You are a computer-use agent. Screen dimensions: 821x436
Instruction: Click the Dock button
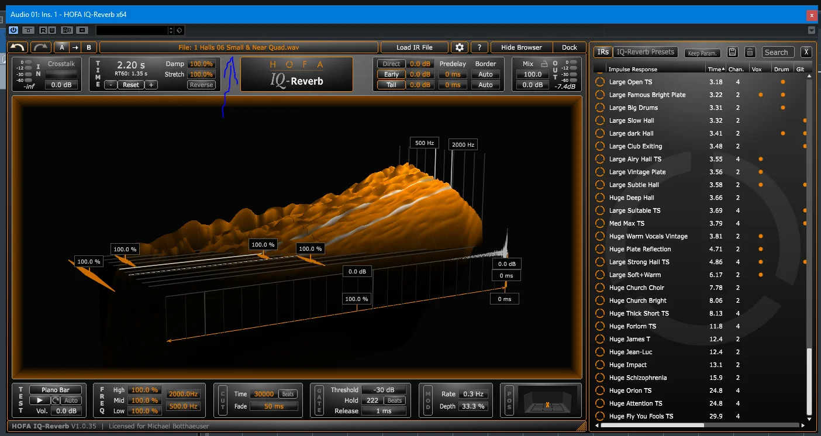(570, 47)
